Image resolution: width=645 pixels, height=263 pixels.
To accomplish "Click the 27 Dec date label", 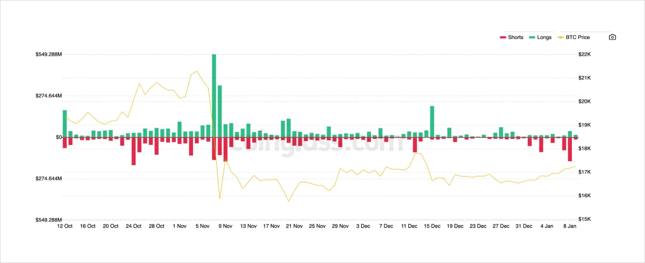I will 501,226.
